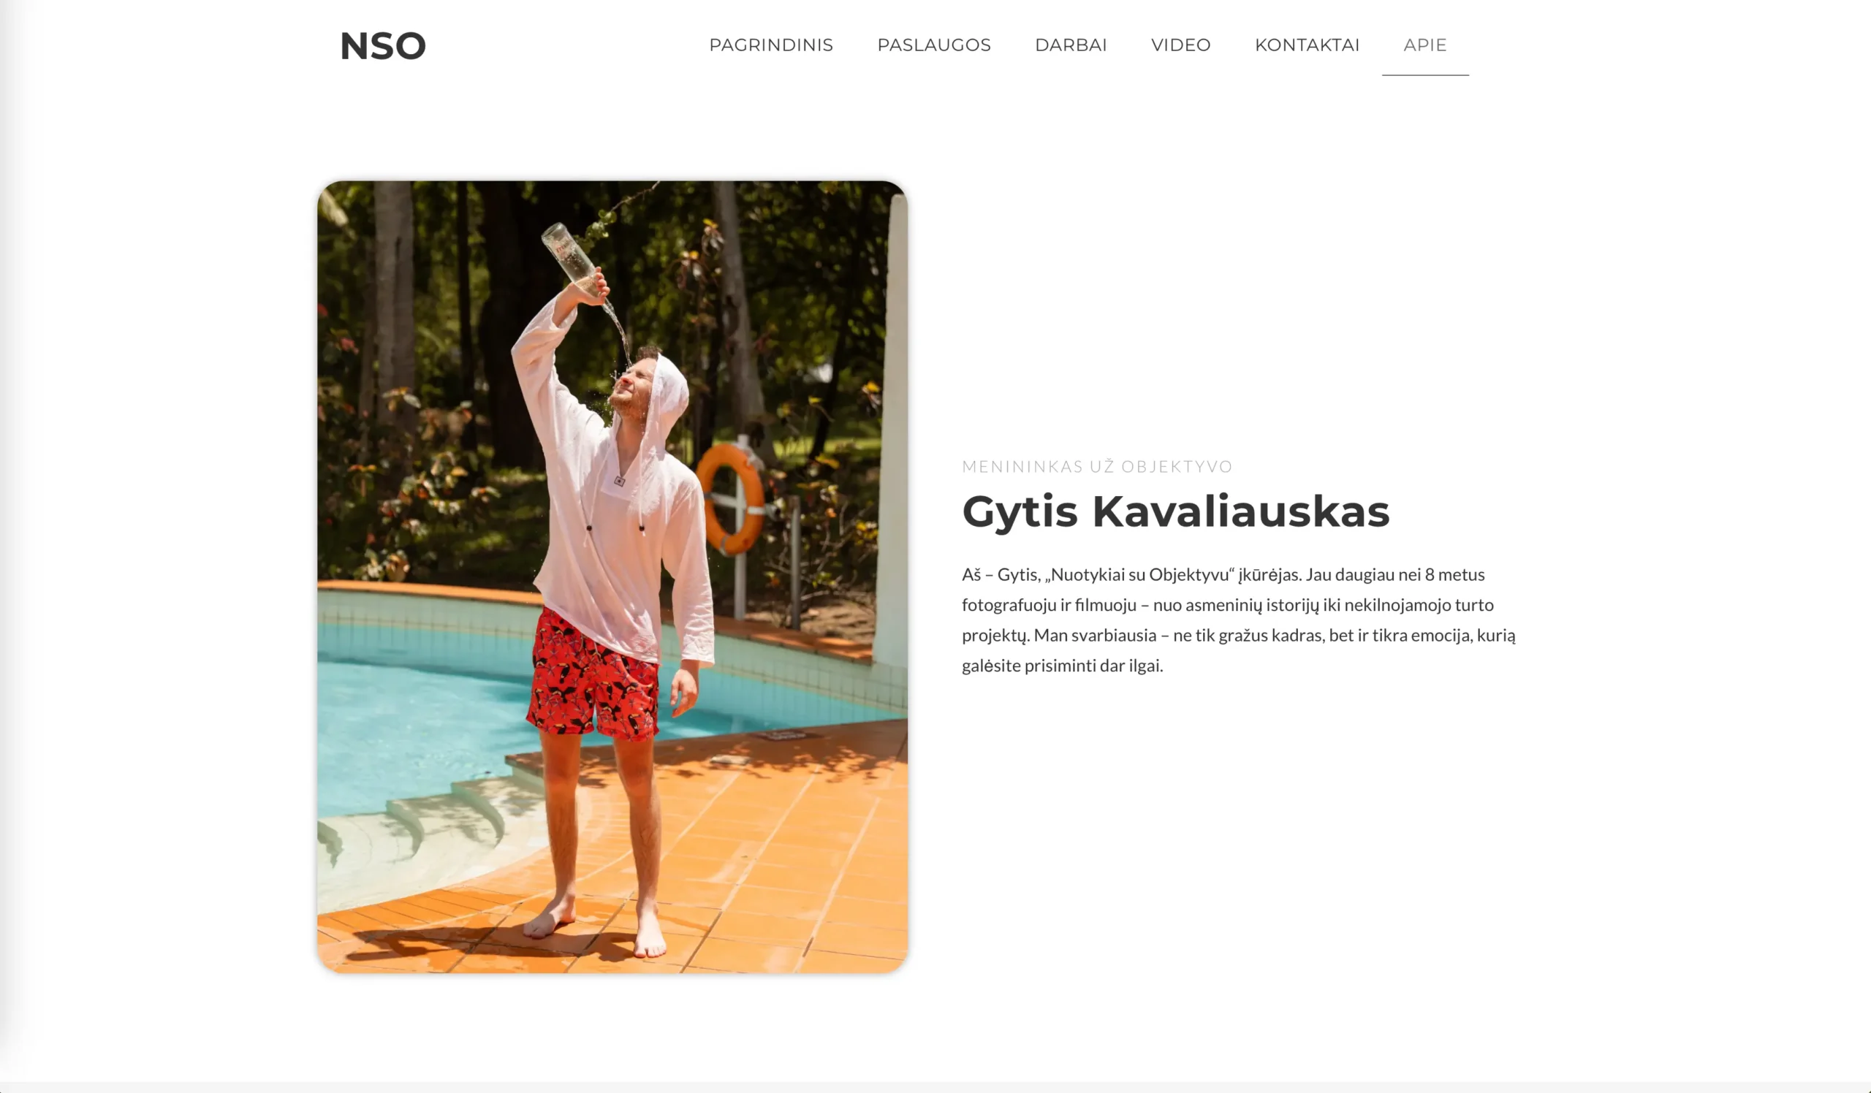Click the last bio line 'galėsite prisiminti dar ilgai'
The width and height of the screenshot is (1871, 1093).
1062,666
